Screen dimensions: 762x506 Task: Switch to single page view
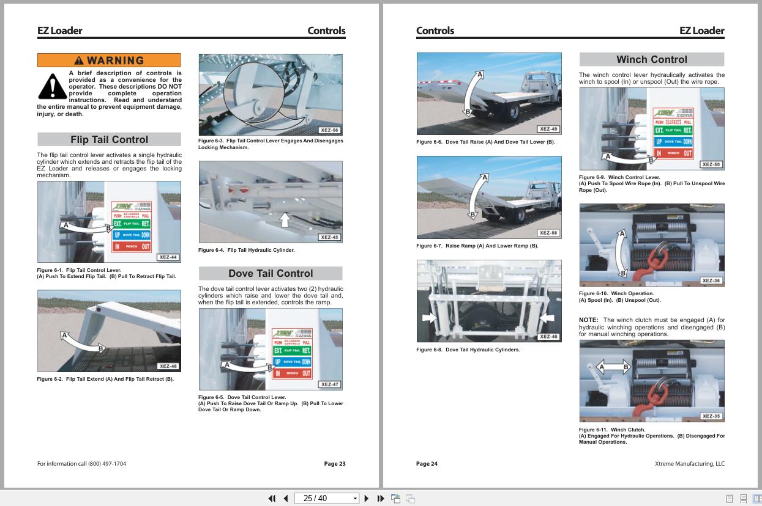coord(729,499)
